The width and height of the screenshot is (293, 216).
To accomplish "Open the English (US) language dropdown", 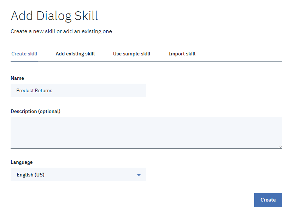I will (78, 175).
